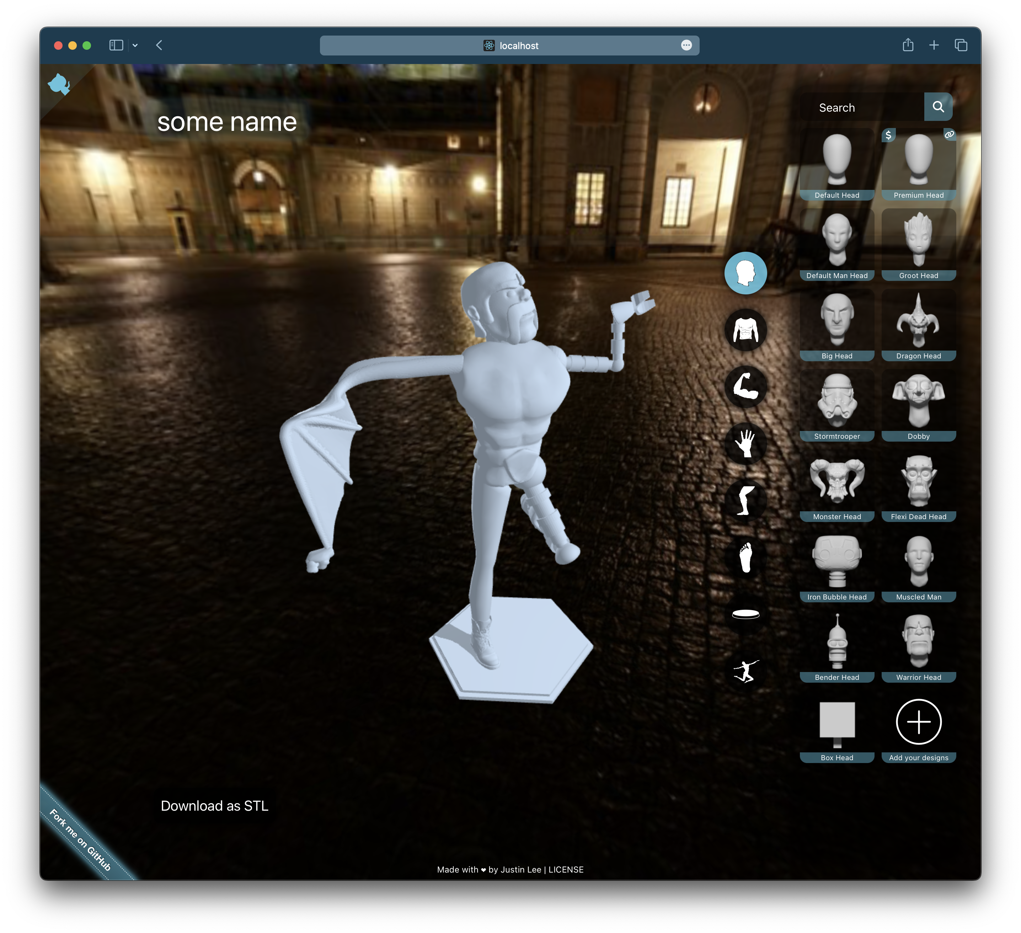The image size is (1021, 933).
Task: Select the pose/action figure icon
Action: 745,674
